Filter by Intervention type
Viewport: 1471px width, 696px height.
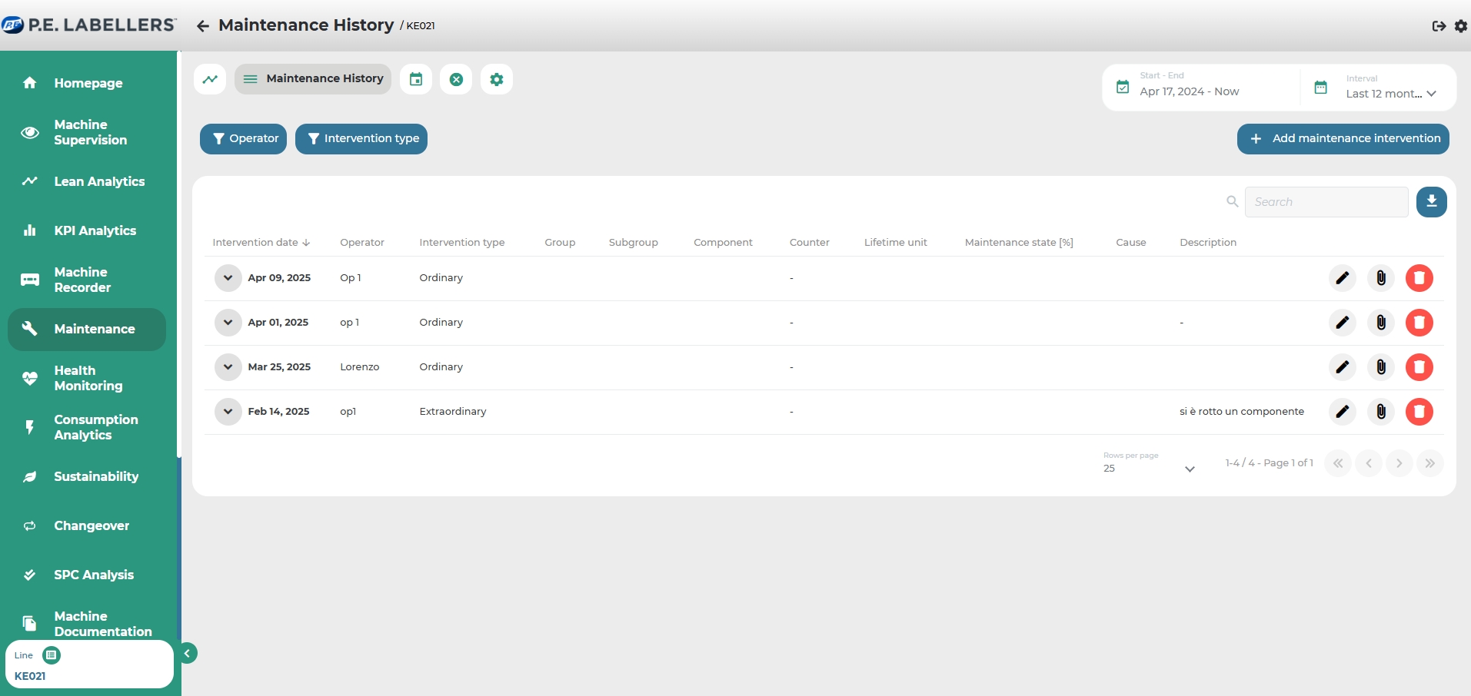coord(361,139)
